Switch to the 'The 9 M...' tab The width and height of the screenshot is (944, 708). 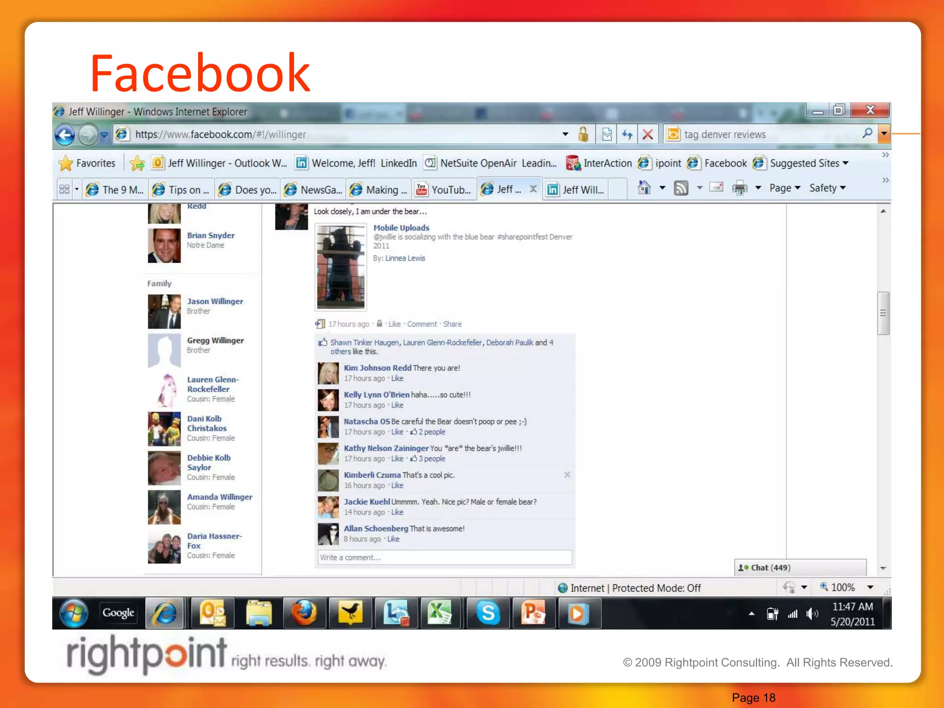(115, 189)
